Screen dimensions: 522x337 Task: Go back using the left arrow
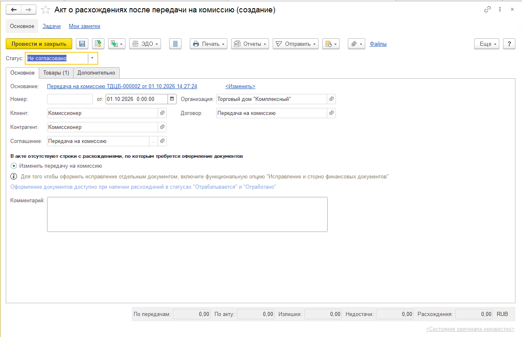[x=14, y=9]
